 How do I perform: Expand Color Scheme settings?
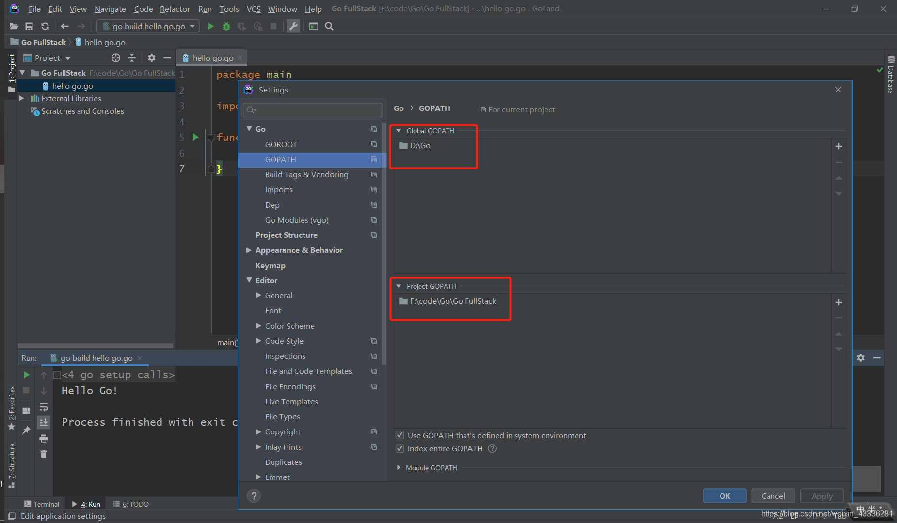click(258, 326)
